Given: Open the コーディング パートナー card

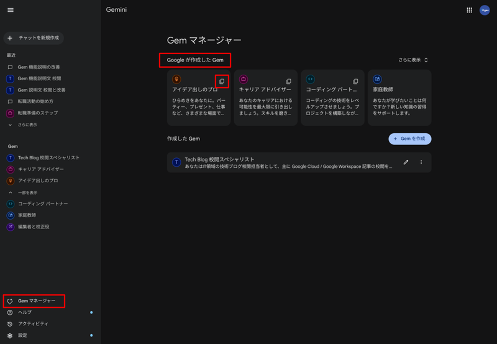Looking at the screenshot, I should 332,98.
